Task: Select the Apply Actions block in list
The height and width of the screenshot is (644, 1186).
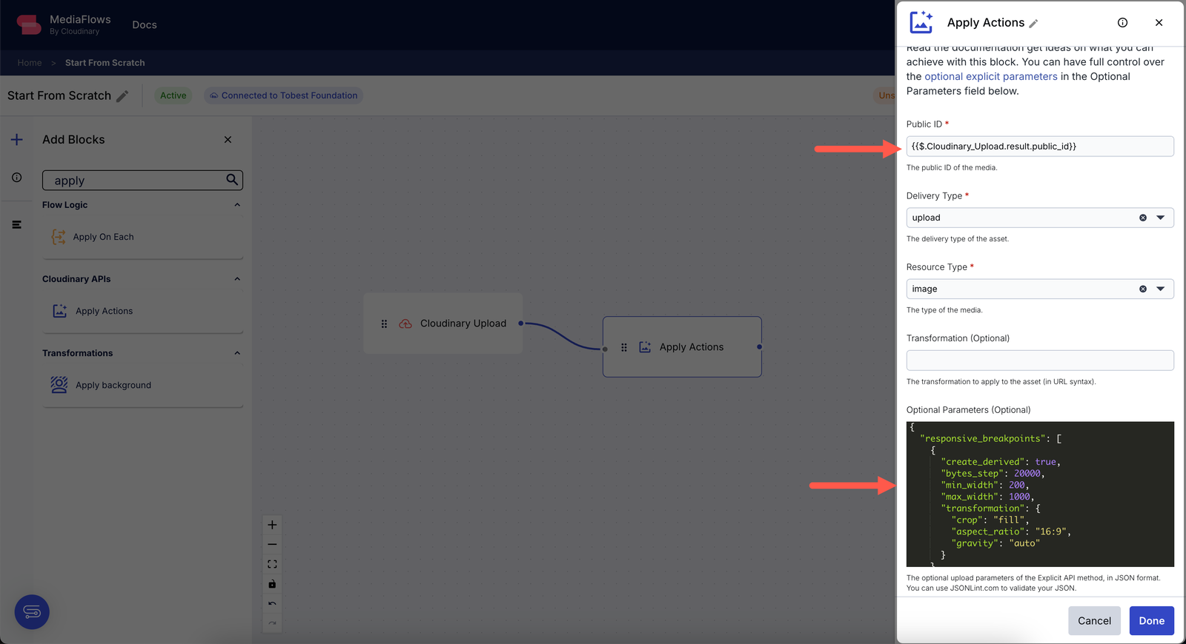Action: pos(142,311)
